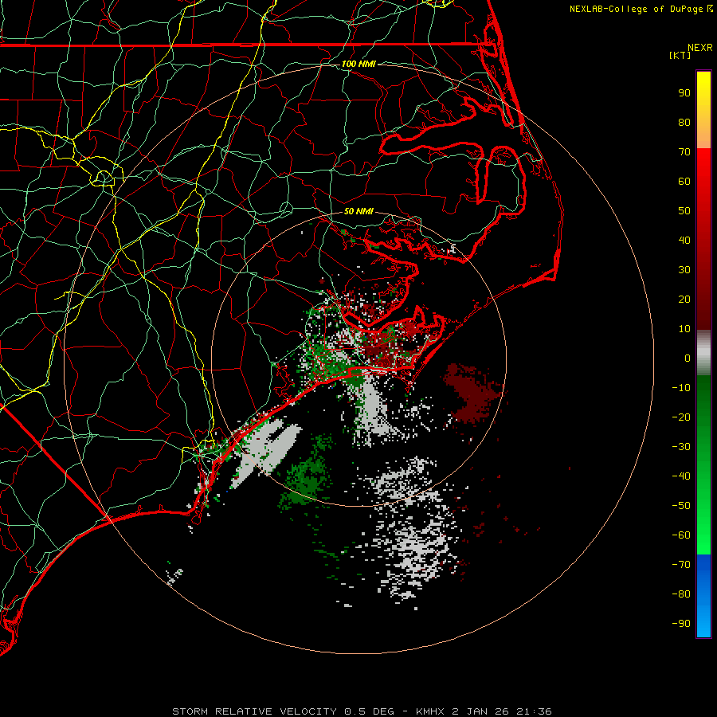Click the 30 value on velocity scale
This screenshot has height=717, width=717.
click(684, 270)
